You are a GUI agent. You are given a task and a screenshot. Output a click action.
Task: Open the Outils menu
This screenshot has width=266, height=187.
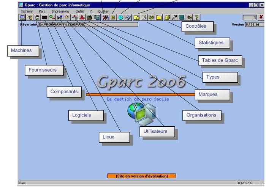click(x=80, y=11)
